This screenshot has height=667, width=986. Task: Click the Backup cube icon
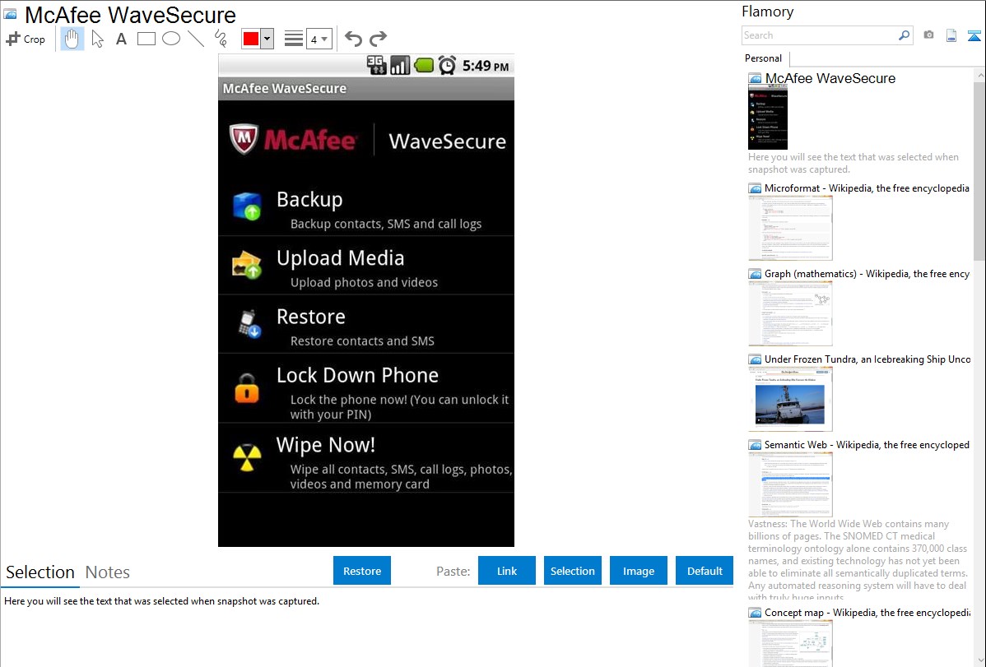pyautogui.click(x=247, y=206)
